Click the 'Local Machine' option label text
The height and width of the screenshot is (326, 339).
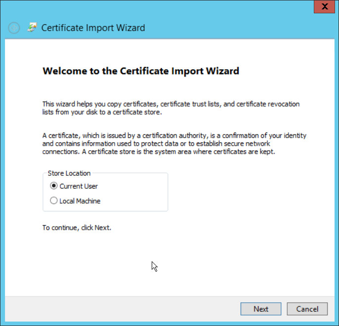click(80, 201)
